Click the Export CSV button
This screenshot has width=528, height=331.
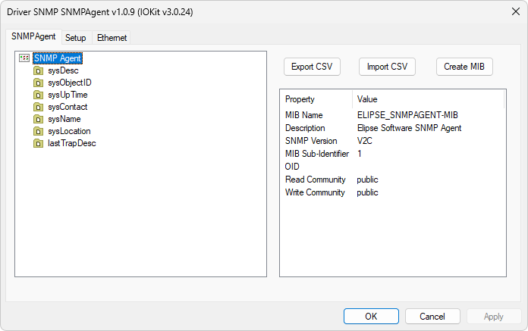pos(312,67)
